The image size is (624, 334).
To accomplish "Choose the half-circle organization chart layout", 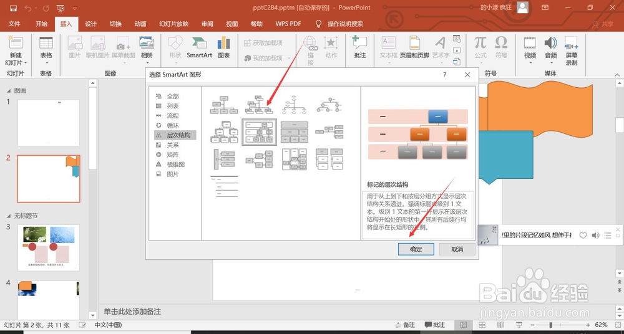I will click(x=294, y=105).
